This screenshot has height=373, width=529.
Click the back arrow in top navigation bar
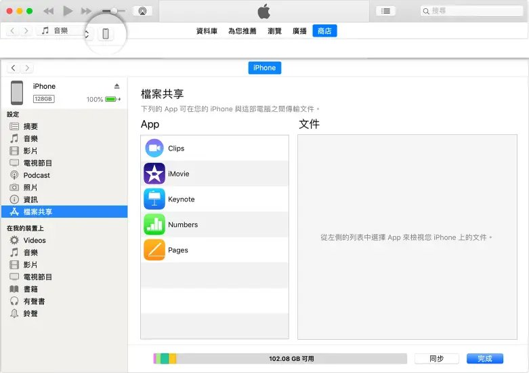(12, 31)
